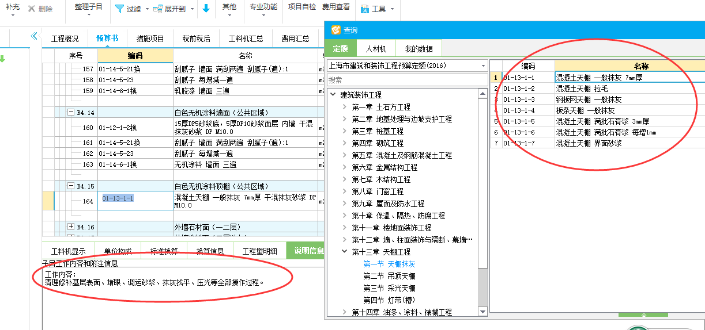The height and width of the screenshot is (330, 705).
Task: Switch to 工料机汇总 tab
Action: coord(246,39)
